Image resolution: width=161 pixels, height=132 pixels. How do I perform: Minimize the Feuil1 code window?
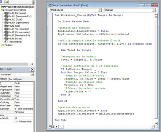(141, 5)
